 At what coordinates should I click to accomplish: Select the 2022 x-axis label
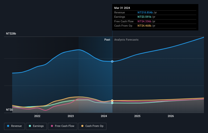[37, 116]
